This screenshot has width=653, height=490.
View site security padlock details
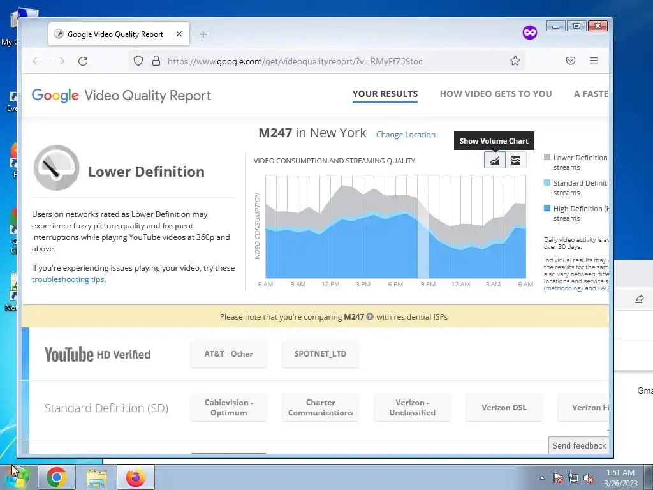click(x=156, y=61)
